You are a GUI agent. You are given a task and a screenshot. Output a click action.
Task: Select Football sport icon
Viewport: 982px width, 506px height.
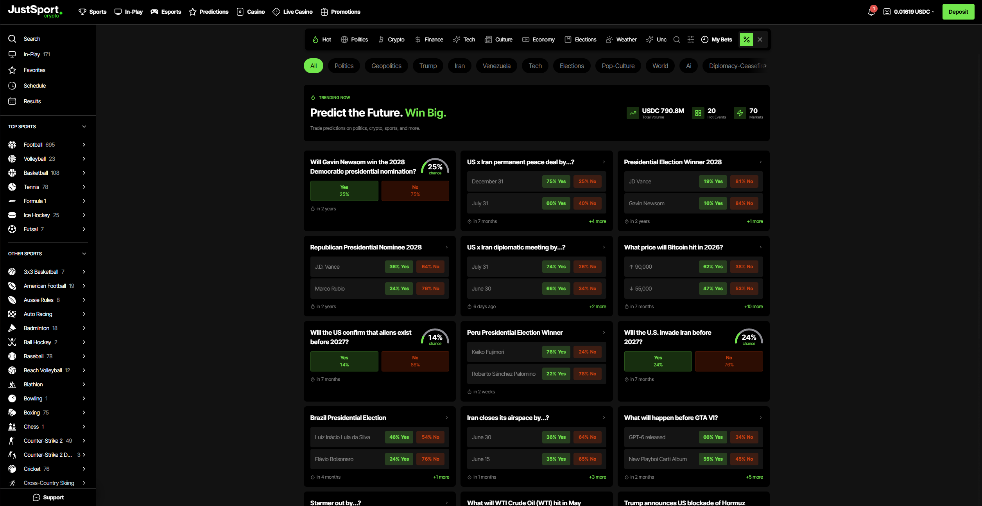tap(12, 145)
